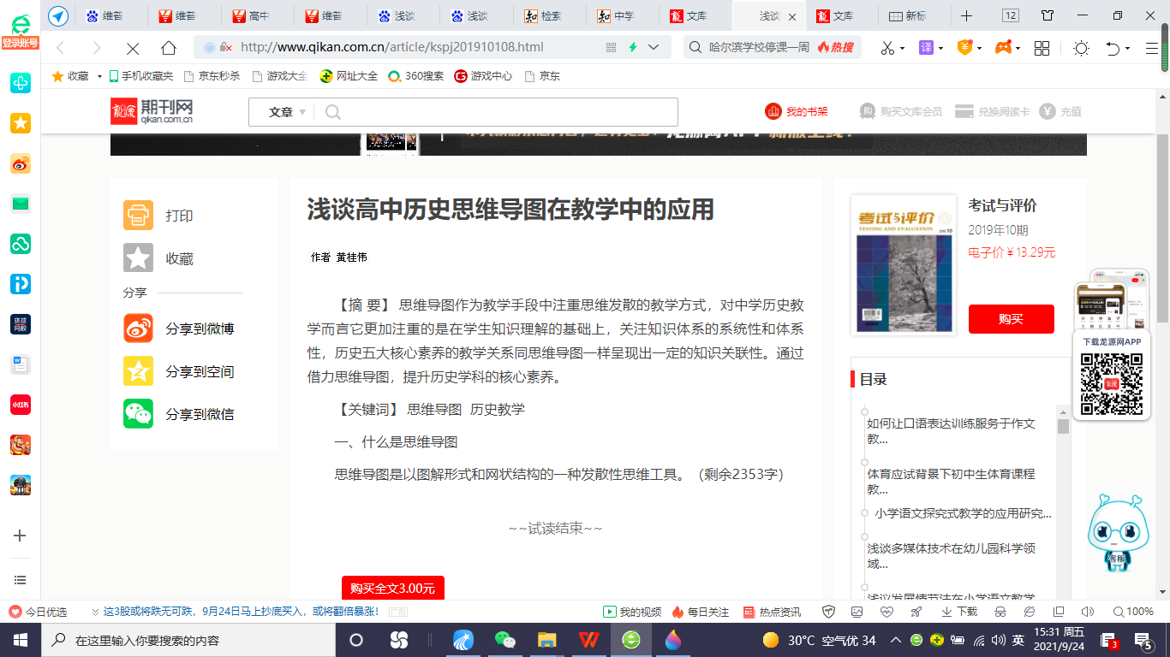Click the yellow star favorites sidebar icon
The height and width of the screenshot is (657, 1170).
21,123
